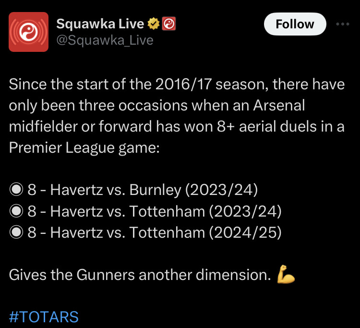Screen dimensions: 360x328
Task: Select the radio bullet beside Tottenham (2024/25)
Action: pos(16,232)
